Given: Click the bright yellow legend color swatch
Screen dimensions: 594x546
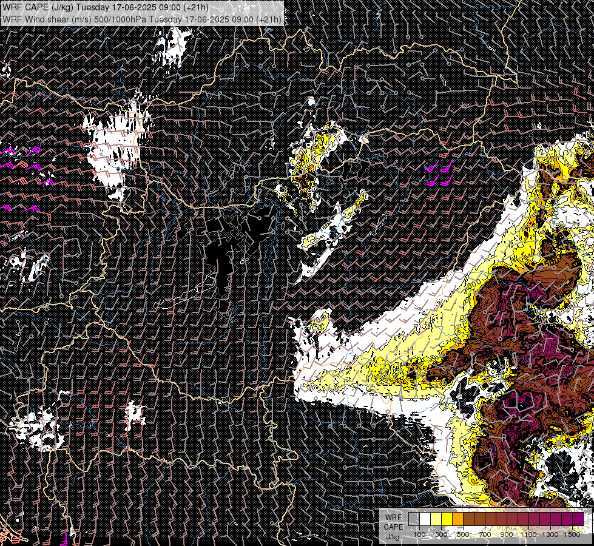Looking at the screenshot, I should 447,519.
